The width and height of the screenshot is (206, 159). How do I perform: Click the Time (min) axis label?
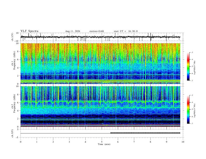(104, 144)
